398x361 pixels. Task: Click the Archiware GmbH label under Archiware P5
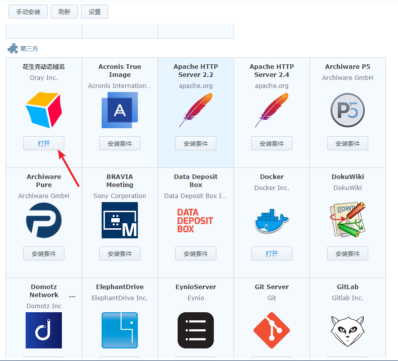point(348,77)
